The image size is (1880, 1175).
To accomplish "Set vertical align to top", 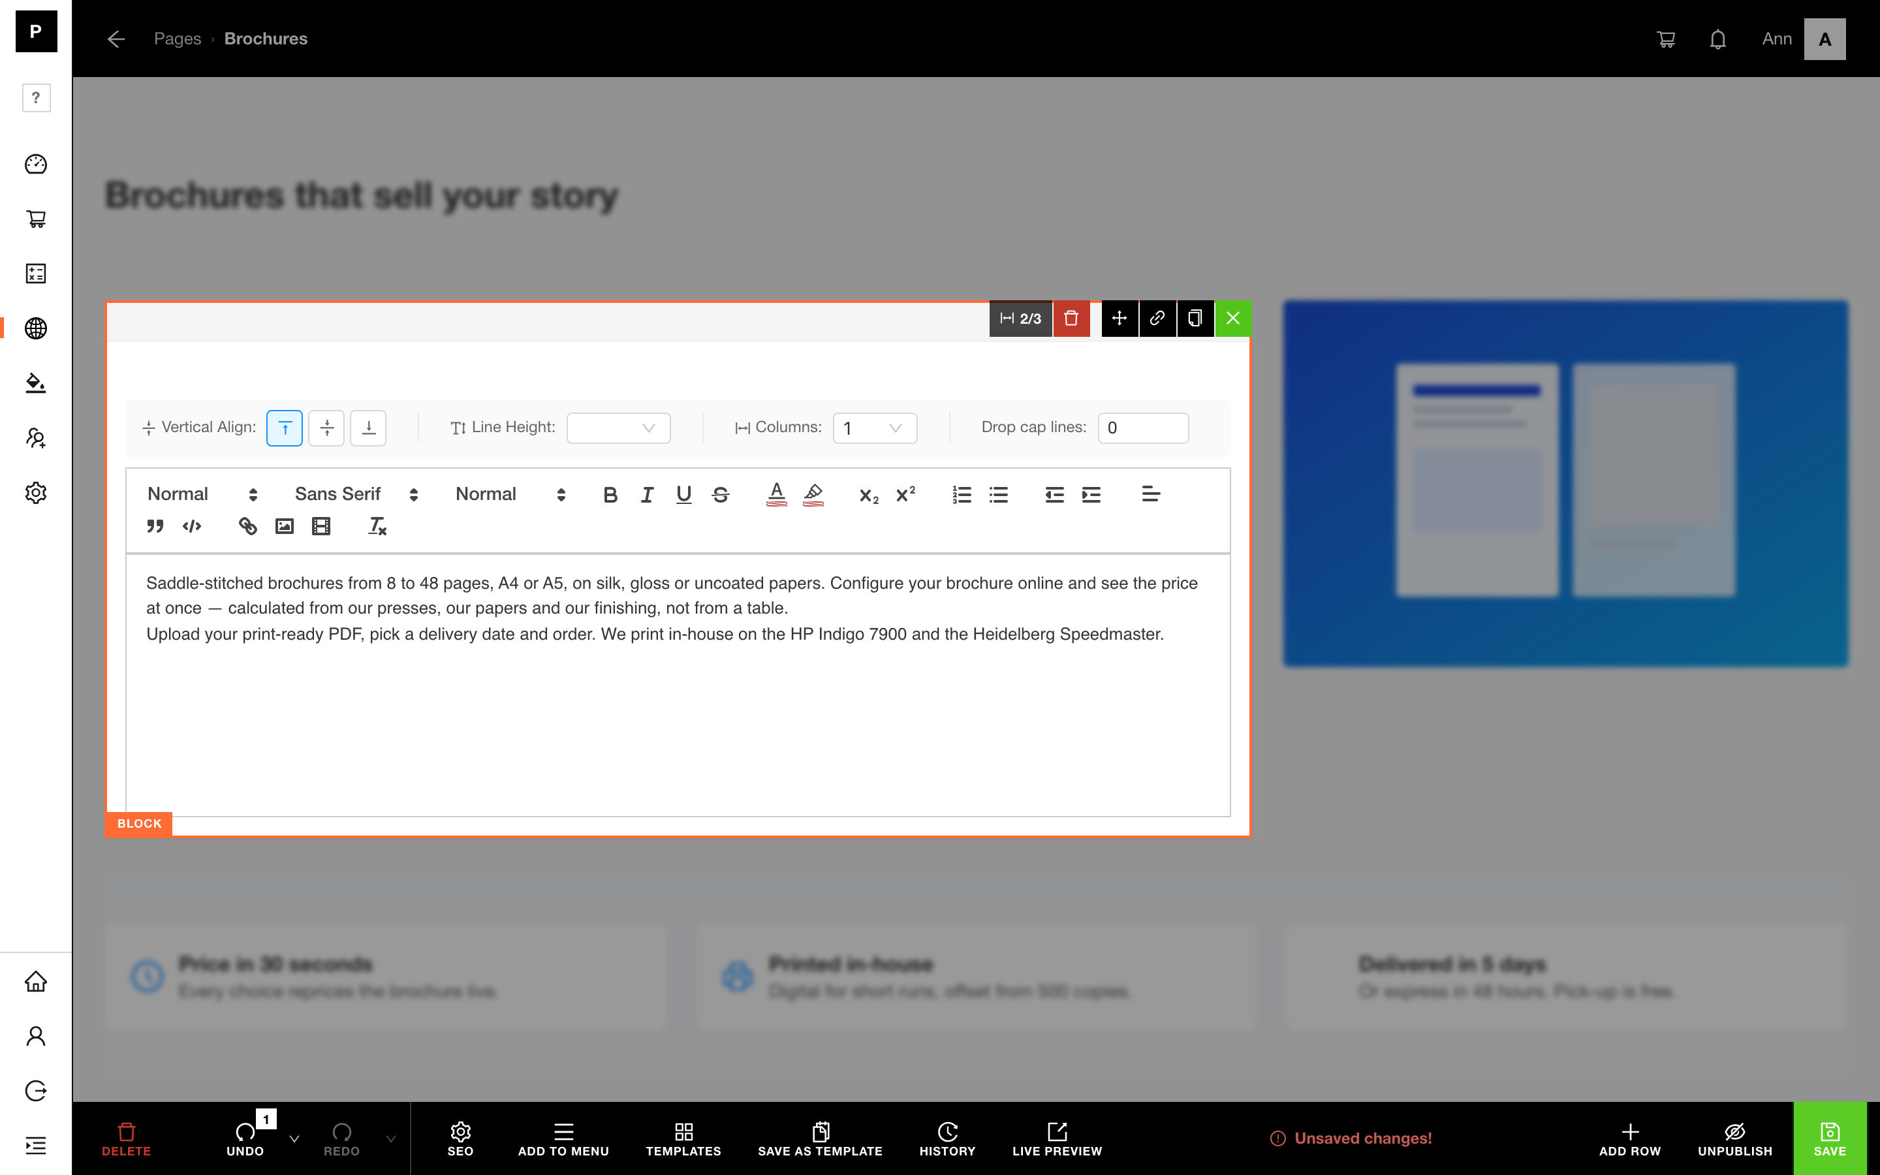I will pyautogui.click(x=285, y=428).
